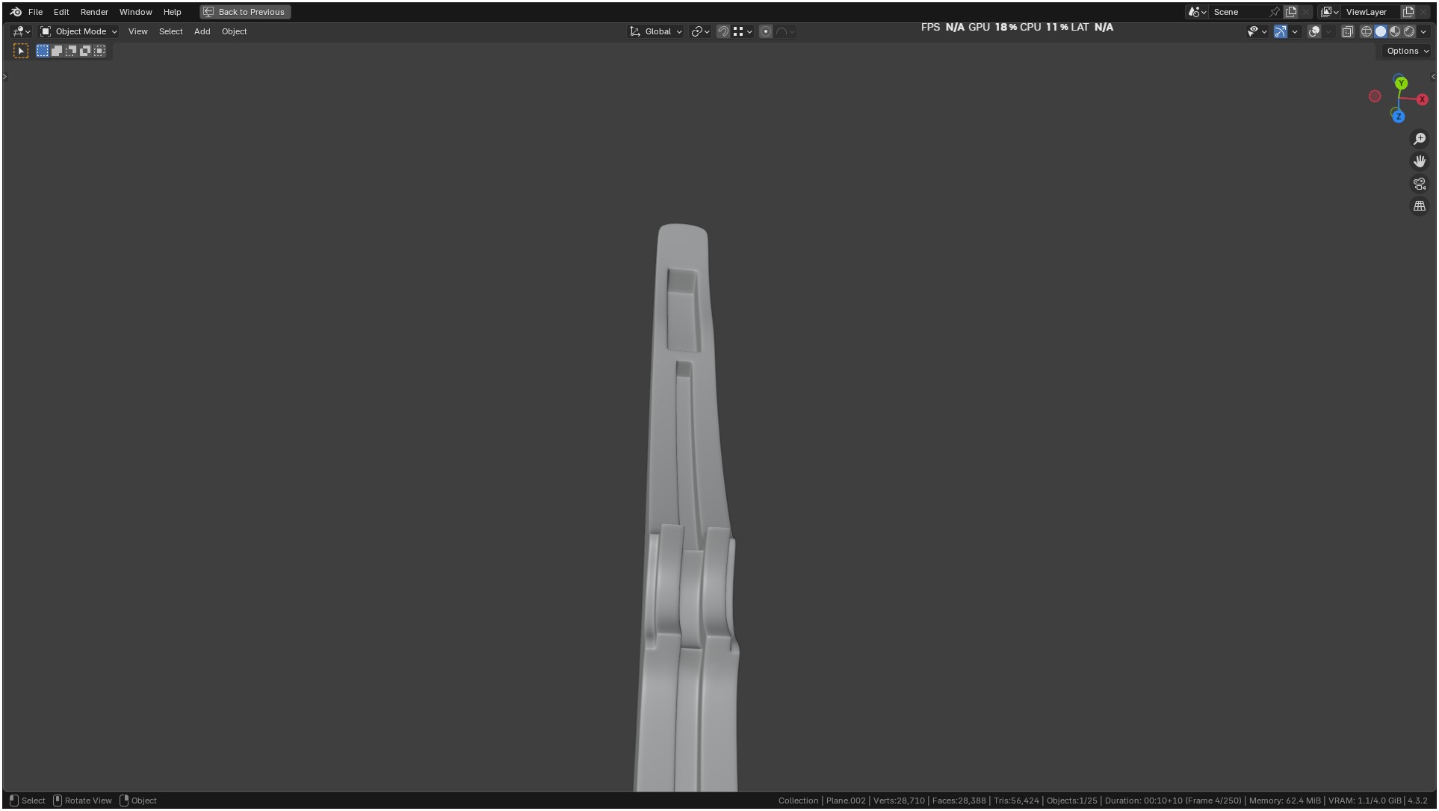Open the view layer browse dropdown
Image resolution: width=1439 pixels, height=811 pixels.
coord(1329,12)
